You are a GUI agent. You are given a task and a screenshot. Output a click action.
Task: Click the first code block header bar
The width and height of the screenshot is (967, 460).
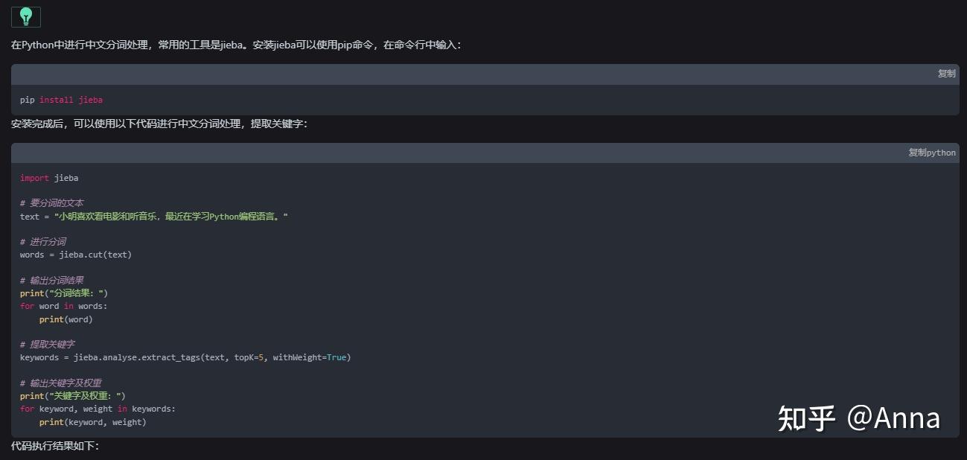click(447, 73)
